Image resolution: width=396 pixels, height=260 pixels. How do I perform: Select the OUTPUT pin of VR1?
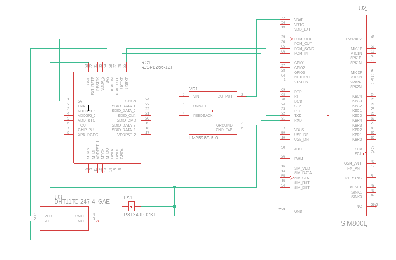point(225,96)
